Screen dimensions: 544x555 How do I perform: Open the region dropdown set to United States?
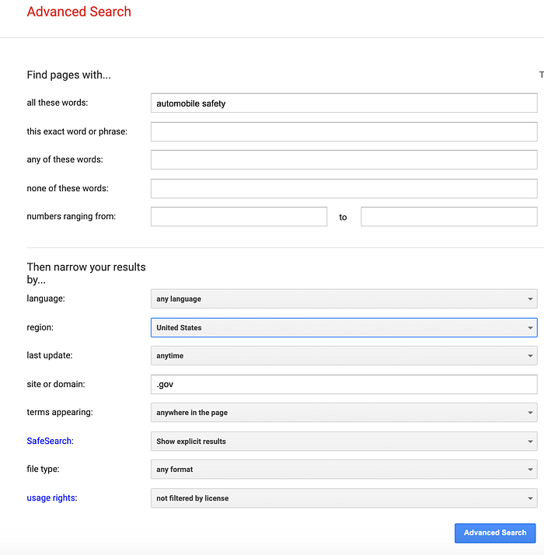coord(343,327)
